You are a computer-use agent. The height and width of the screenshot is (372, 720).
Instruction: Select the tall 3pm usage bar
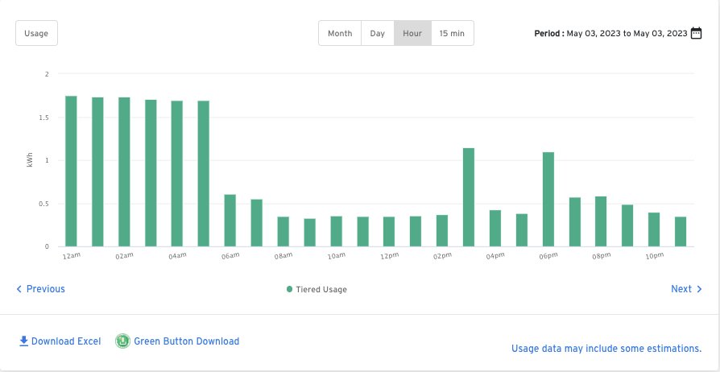[469, 197]
